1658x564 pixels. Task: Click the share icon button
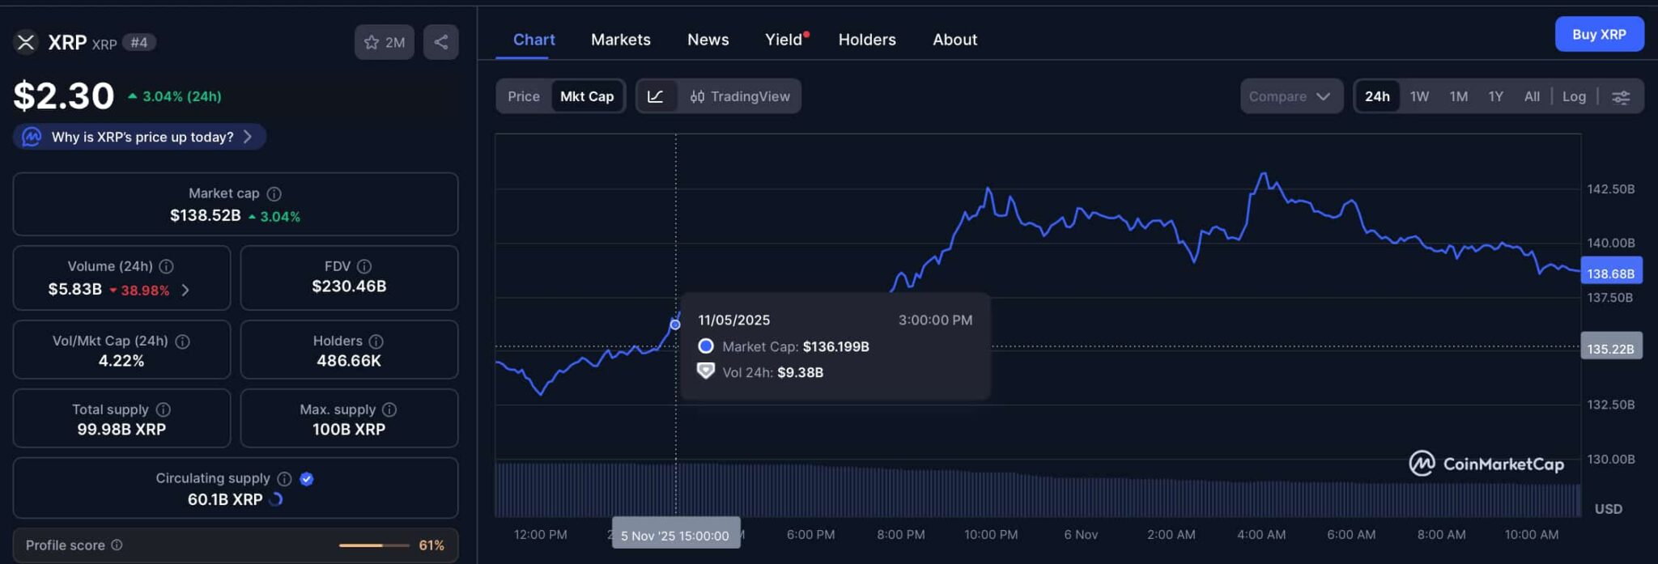pos(440,42)
